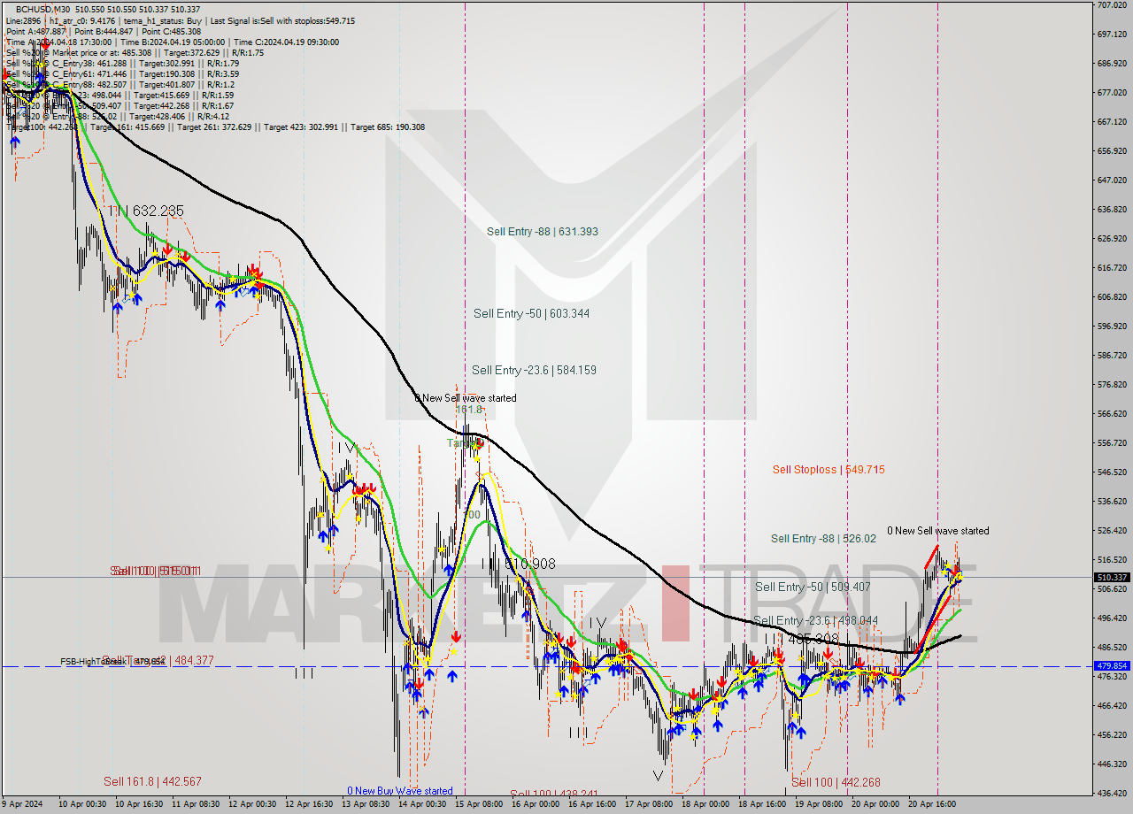1133x814 pixels.
Task: Click the 'Sell 161.8 | 442.567' label
Action: (x=152, y=781)
